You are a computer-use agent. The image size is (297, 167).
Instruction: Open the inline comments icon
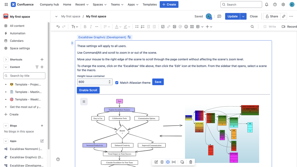point(219,16)
